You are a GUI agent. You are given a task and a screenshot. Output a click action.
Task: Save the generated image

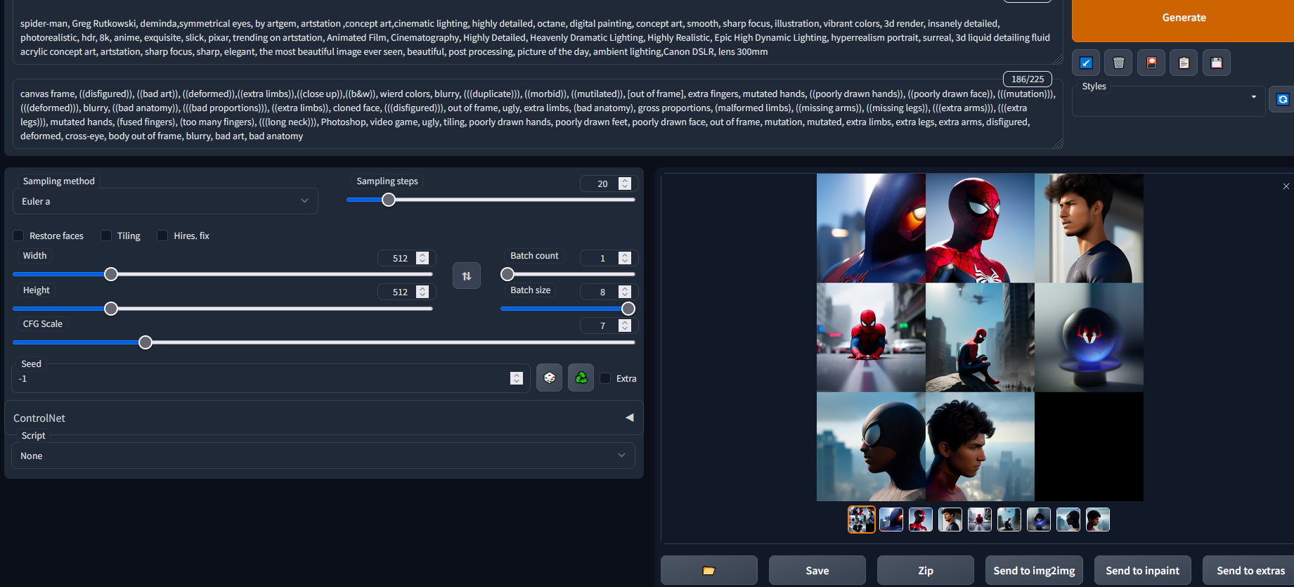click(817, 570)
